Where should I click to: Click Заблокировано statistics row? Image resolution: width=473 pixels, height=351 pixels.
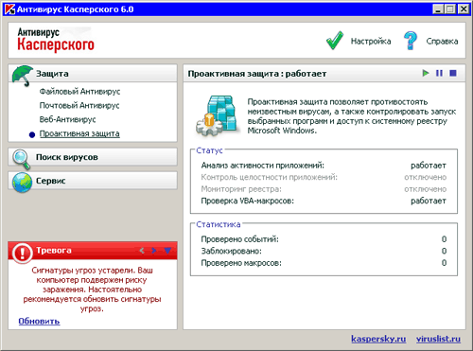(324, 251)
